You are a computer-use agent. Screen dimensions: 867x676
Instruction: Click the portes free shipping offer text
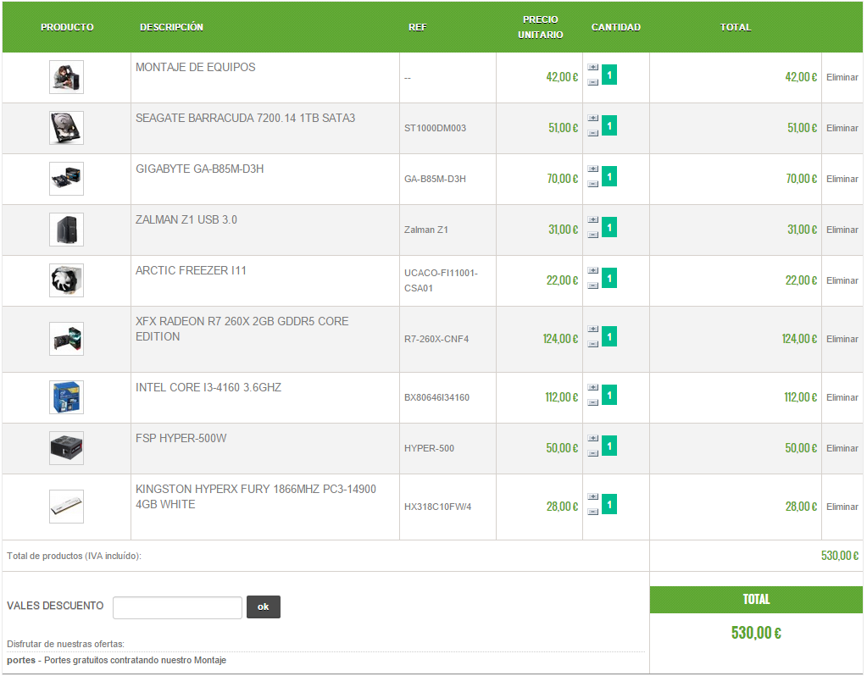point(117,661)
